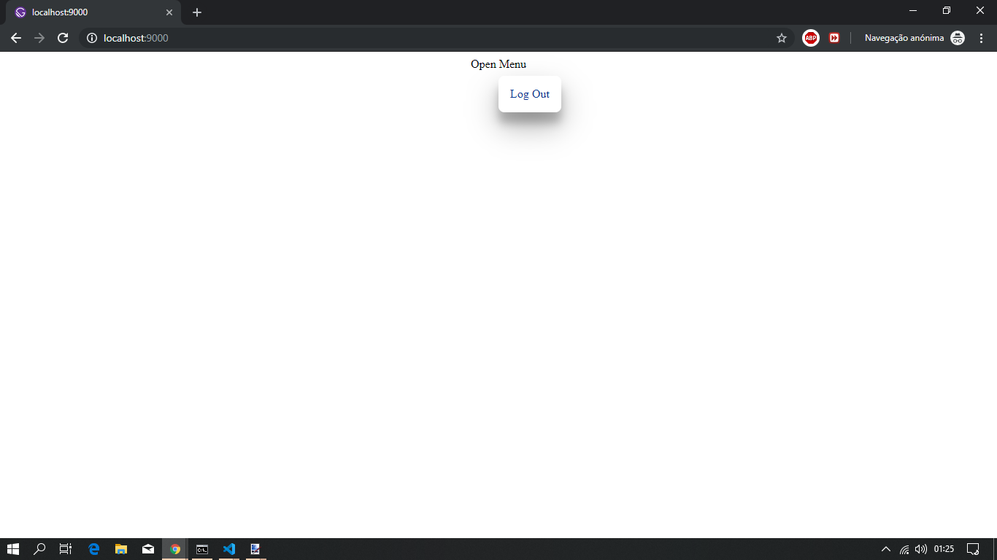The image size is (997, 560).
Task: Open Adblock Plus extension popup
Action: pyautogui.click(x=810, y=37)
